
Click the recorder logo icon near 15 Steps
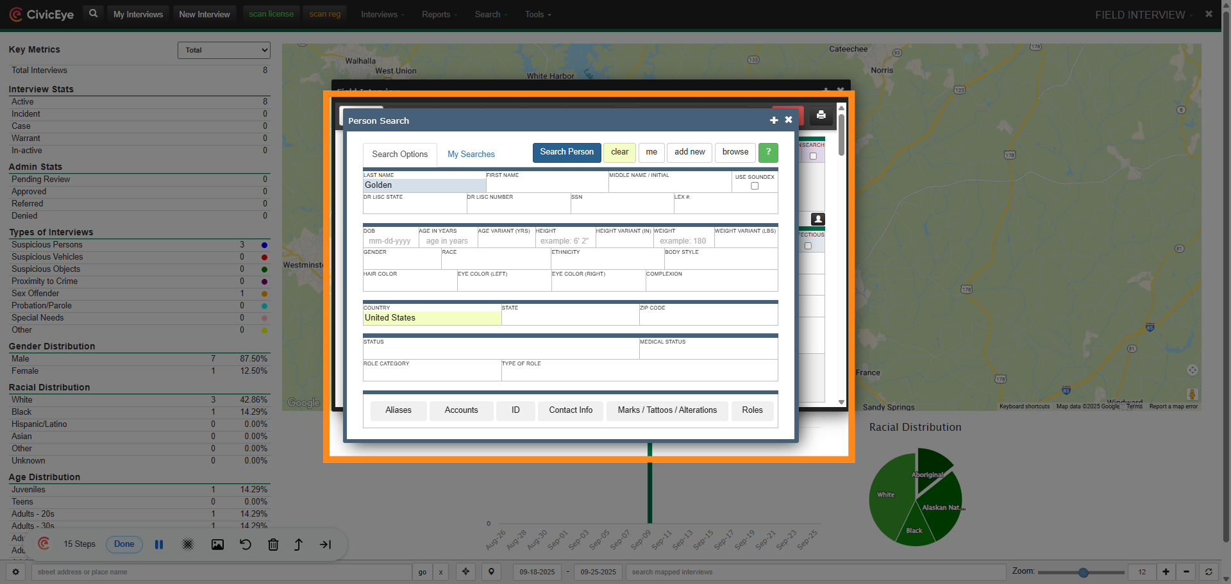[44, 544]
